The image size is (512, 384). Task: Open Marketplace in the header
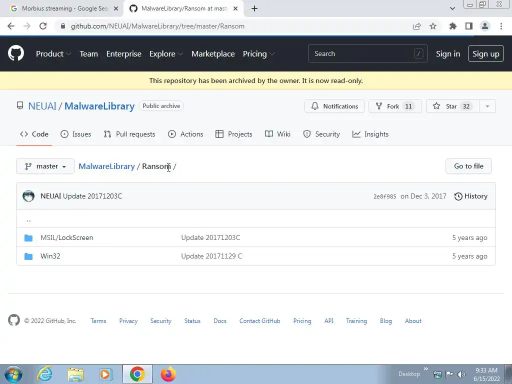click(213, 54)
